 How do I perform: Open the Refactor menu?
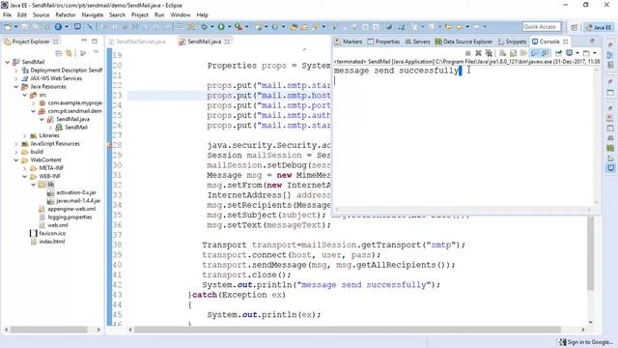66,15
